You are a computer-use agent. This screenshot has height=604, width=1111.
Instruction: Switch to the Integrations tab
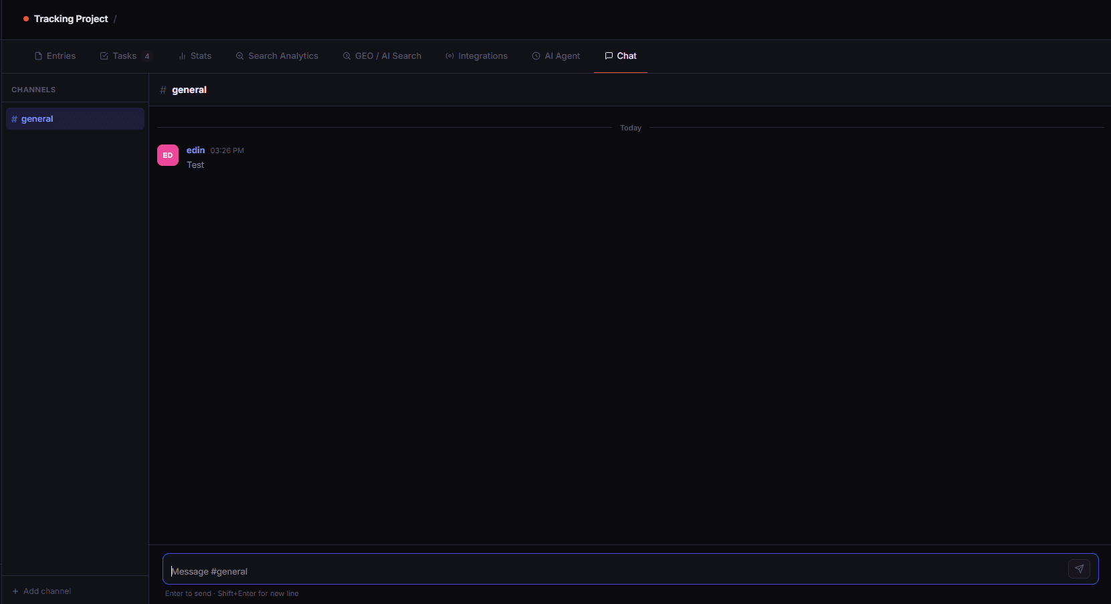click(476, 56)
